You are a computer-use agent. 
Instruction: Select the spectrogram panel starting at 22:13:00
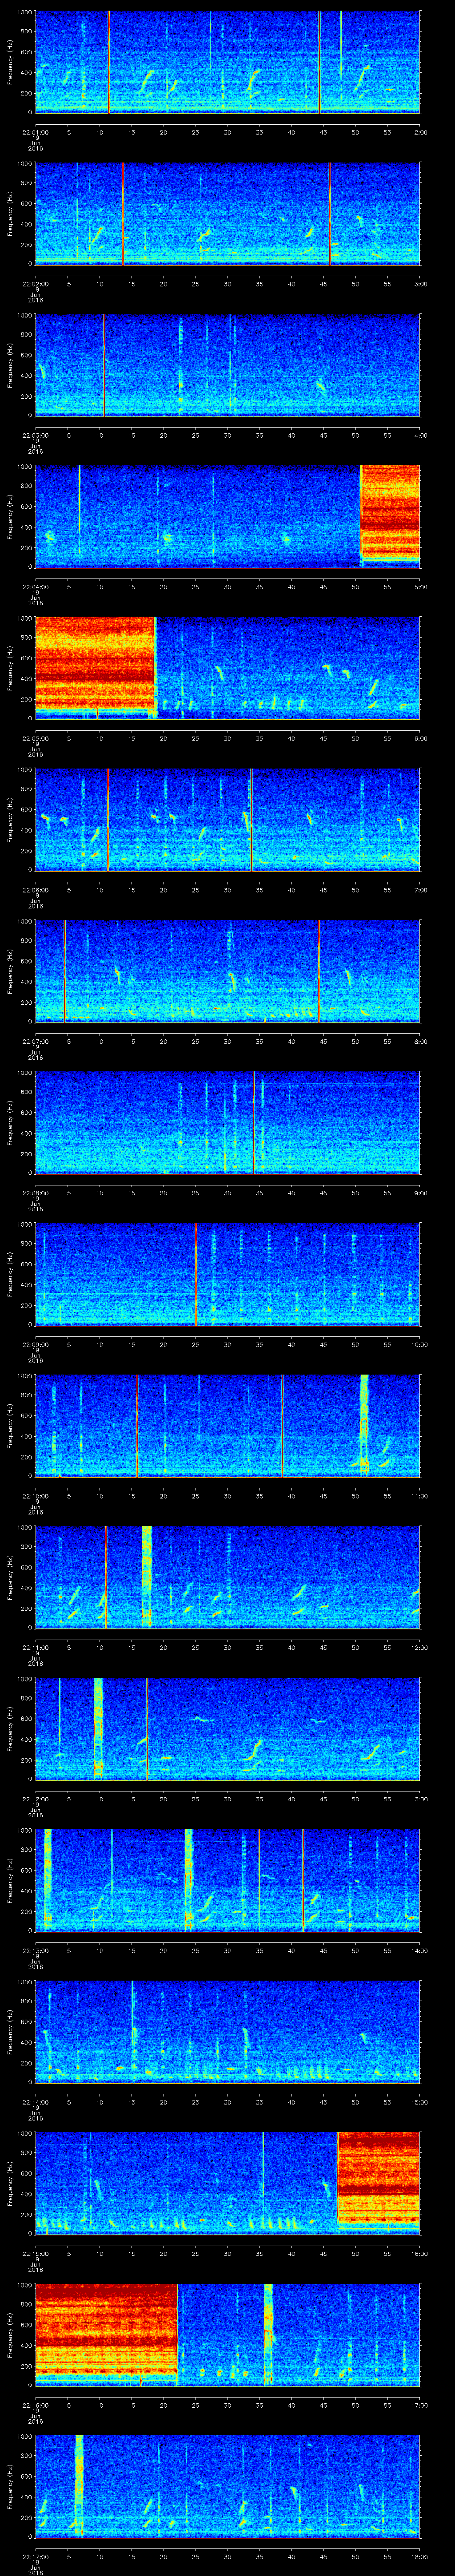[228, 1879]
